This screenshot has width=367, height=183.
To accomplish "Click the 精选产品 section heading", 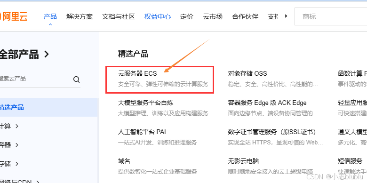I will tap(133, 54).
